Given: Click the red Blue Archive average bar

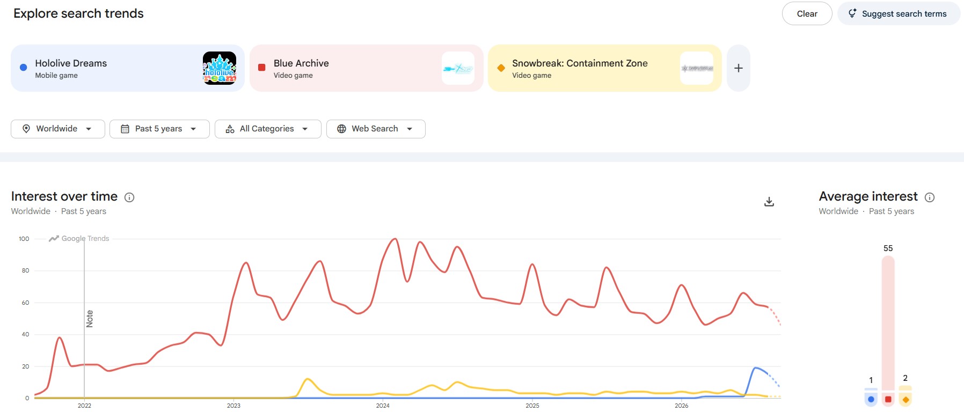Looking at the screenshot, I should [x=888, y=323].
